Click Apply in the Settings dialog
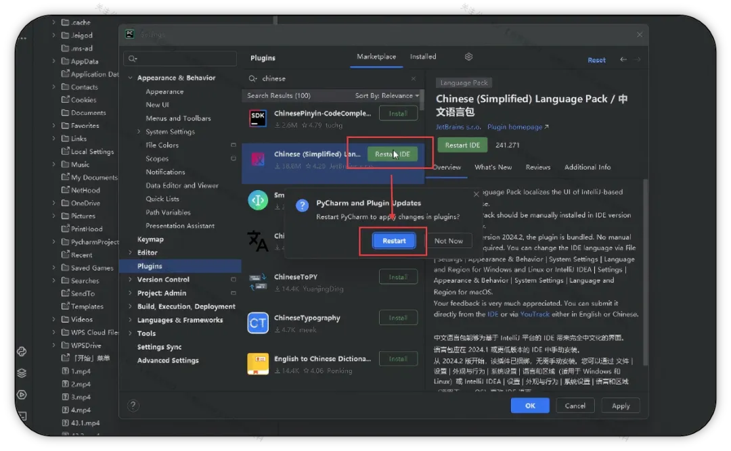This screenshot has height=451, width=731. pos(620,406)
